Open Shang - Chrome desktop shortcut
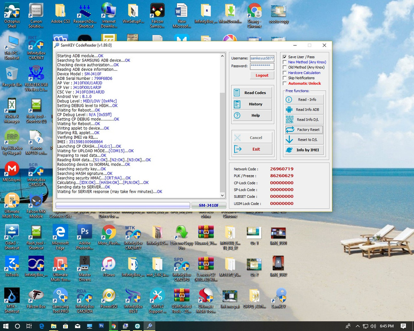The width and height of the screenshot is (414, 331). click(254, 15)
